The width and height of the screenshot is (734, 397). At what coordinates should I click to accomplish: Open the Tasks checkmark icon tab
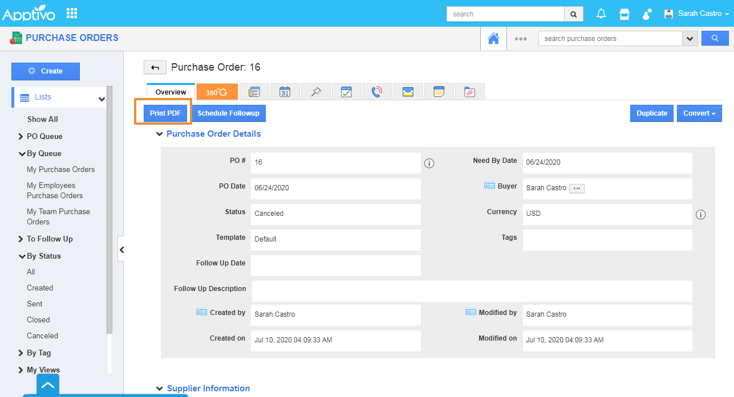click(346, 92)
